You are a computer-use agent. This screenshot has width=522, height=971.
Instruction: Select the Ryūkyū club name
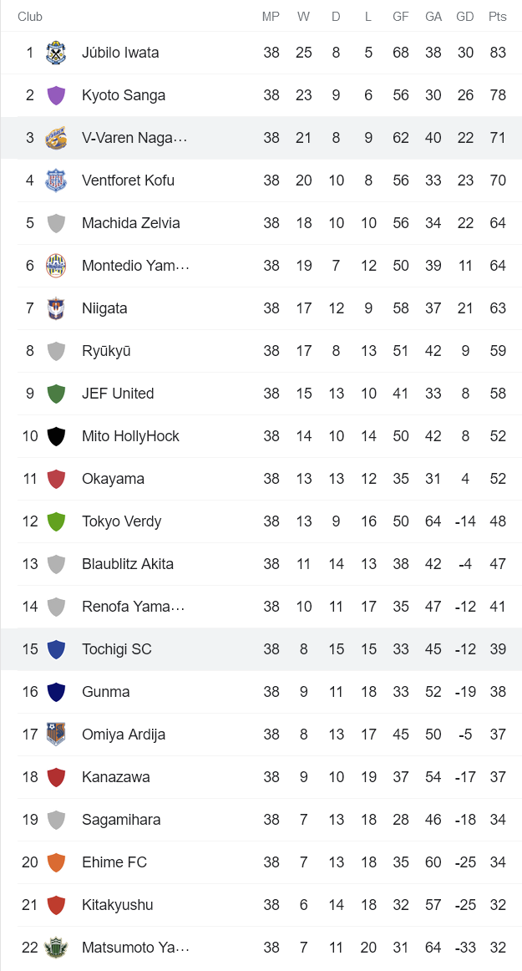(106, 351)
